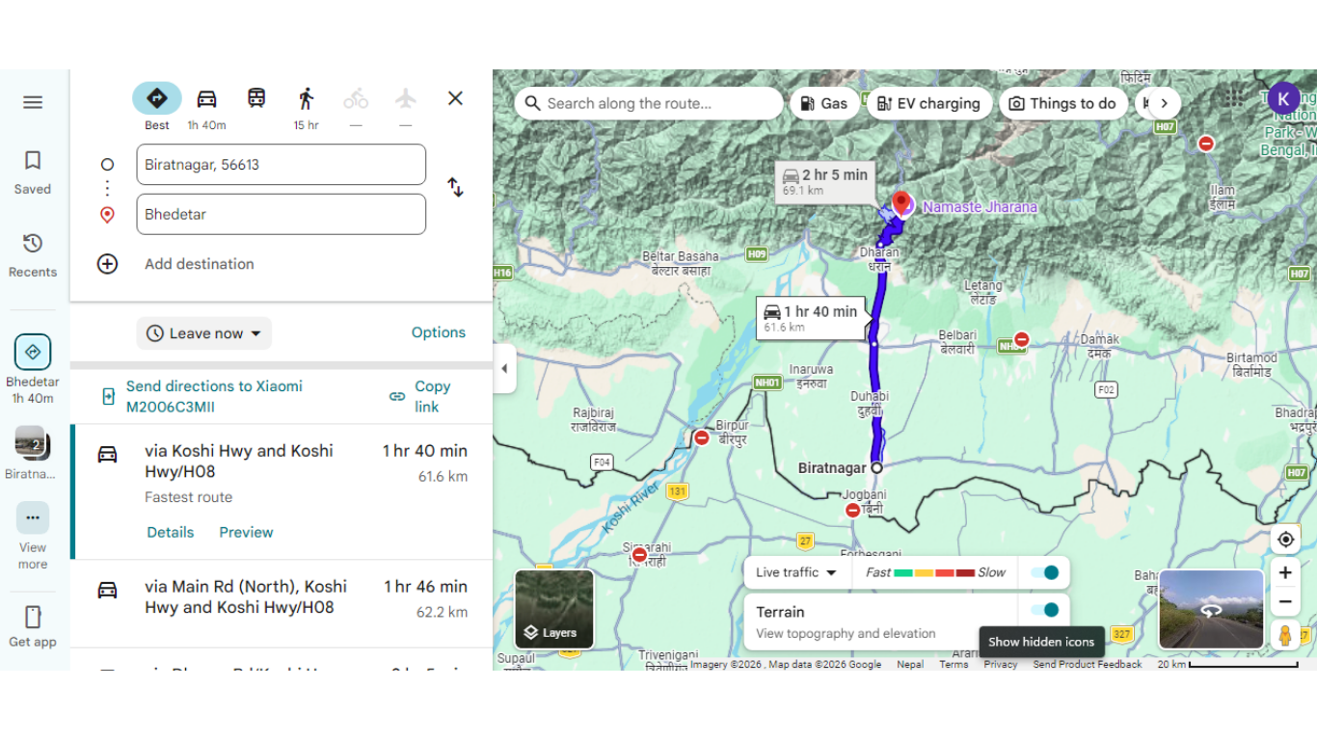Zoom in on the map
This screenshot has width=1317, height=740.
(1285, 572)
